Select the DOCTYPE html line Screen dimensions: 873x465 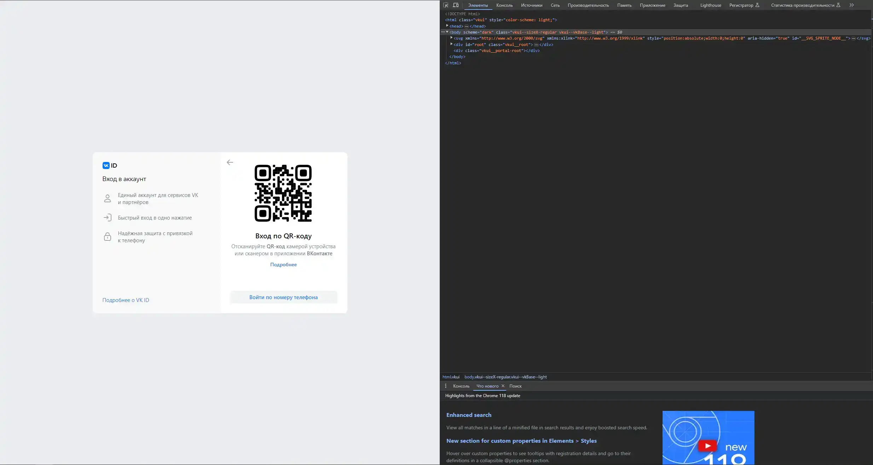pos(462,14)
